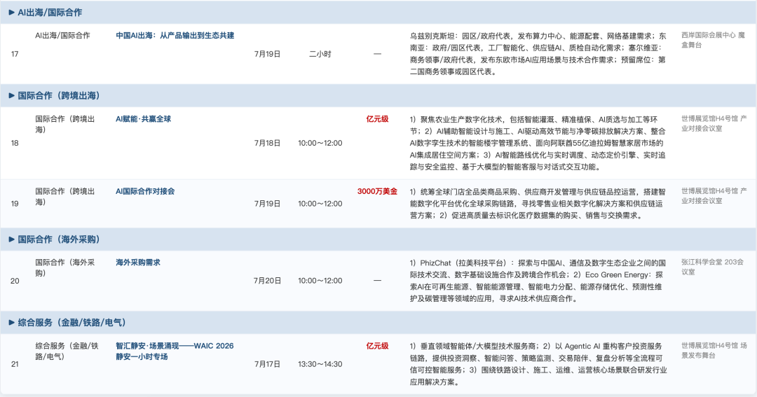The width and height of the screenshot is (757, 397).
Task: Open the 海外采购需求 event link
Action: (137, 263)
